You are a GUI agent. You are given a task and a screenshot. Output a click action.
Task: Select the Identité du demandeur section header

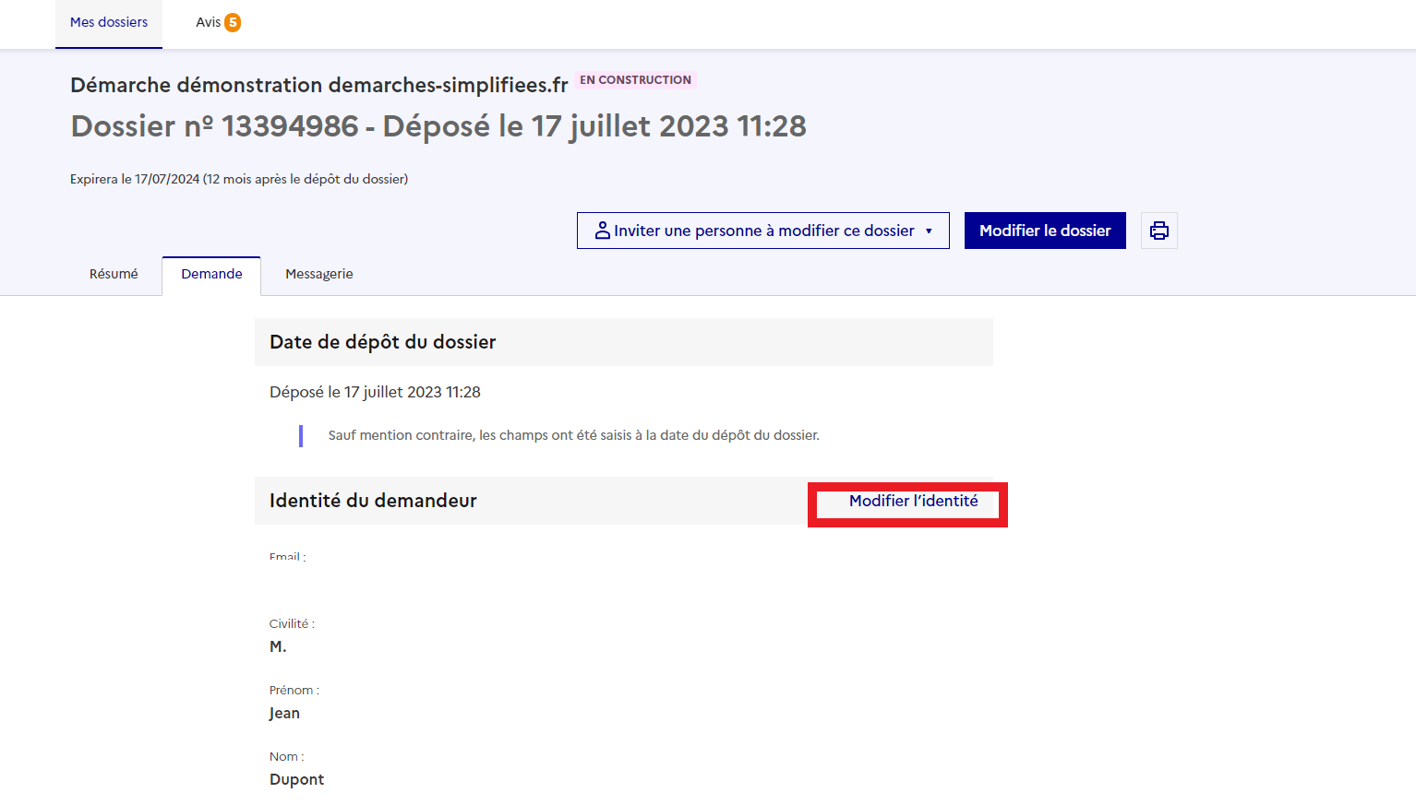[x=373, y=501]
